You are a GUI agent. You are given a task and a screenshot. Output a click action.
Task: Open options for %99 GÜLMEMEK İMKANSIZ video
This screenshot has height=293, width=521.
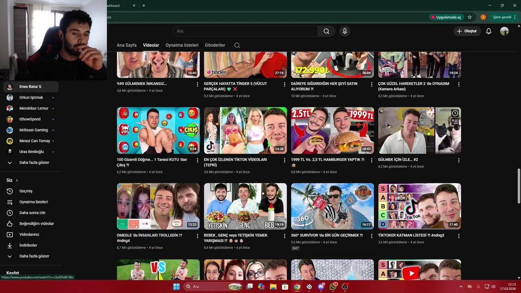click(x=197, y=84)
